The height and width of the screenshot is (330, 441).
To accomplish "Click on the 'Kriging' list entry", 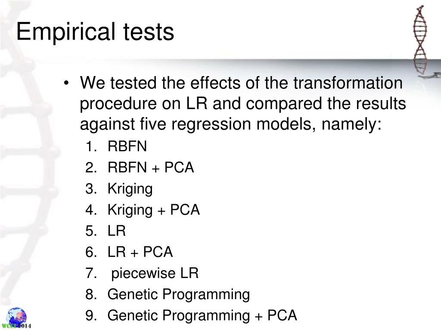I will pyautogui.click(x=130, y=189).
